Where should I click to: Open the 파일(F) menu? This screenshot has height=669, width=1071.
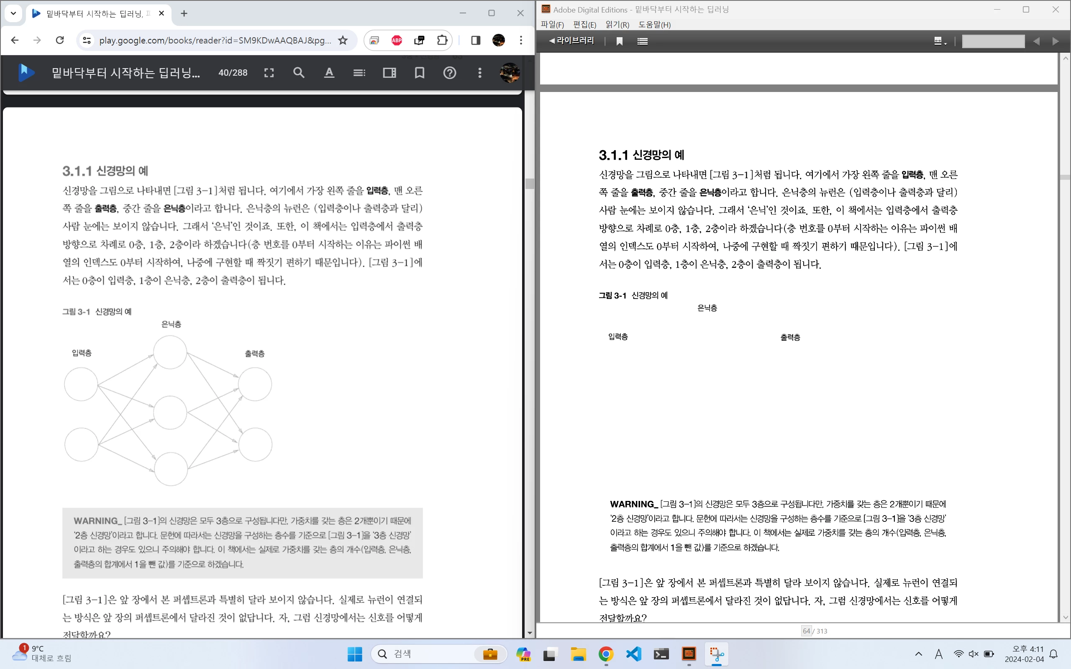[552, 25]
